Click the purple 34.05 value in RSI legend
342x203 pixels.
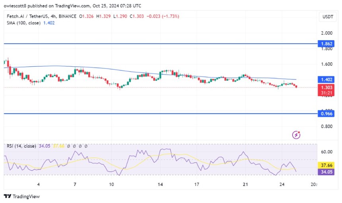44,146
